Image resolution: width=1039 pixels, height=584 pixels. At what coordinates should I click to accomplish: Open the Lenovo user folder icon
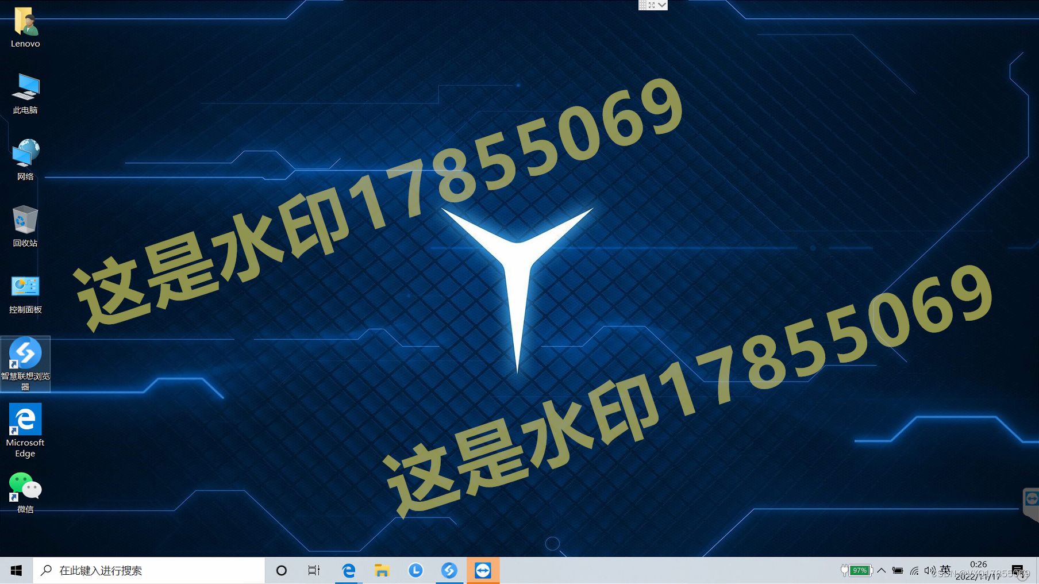click(25, 28)
